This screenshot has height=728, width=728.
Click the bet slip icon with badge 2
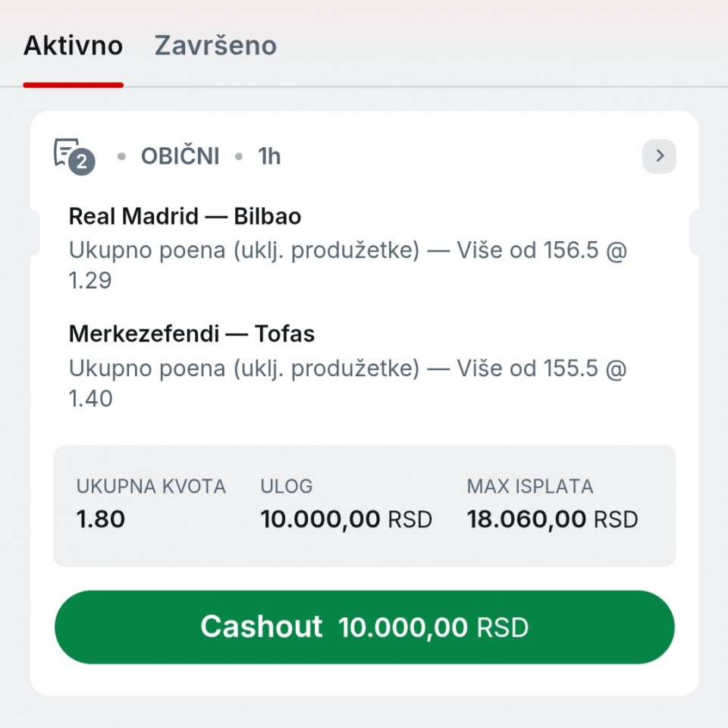pos(69,154)
